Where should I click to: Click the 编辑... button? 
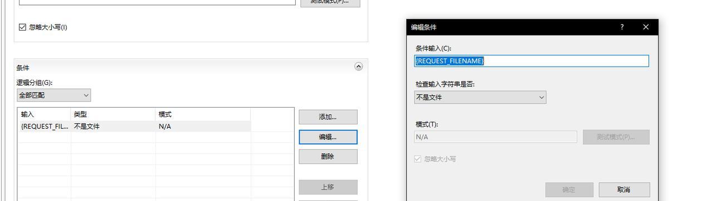[328, 137]
